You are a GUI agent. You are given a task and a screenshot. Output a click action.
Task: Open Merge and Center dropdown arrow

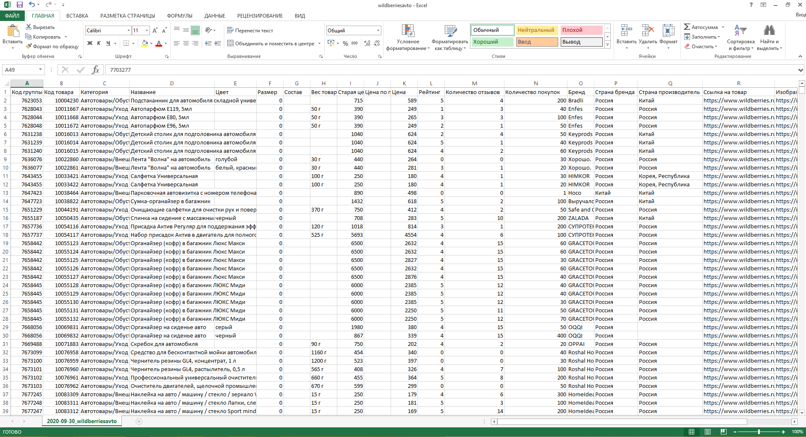[320, 44]
